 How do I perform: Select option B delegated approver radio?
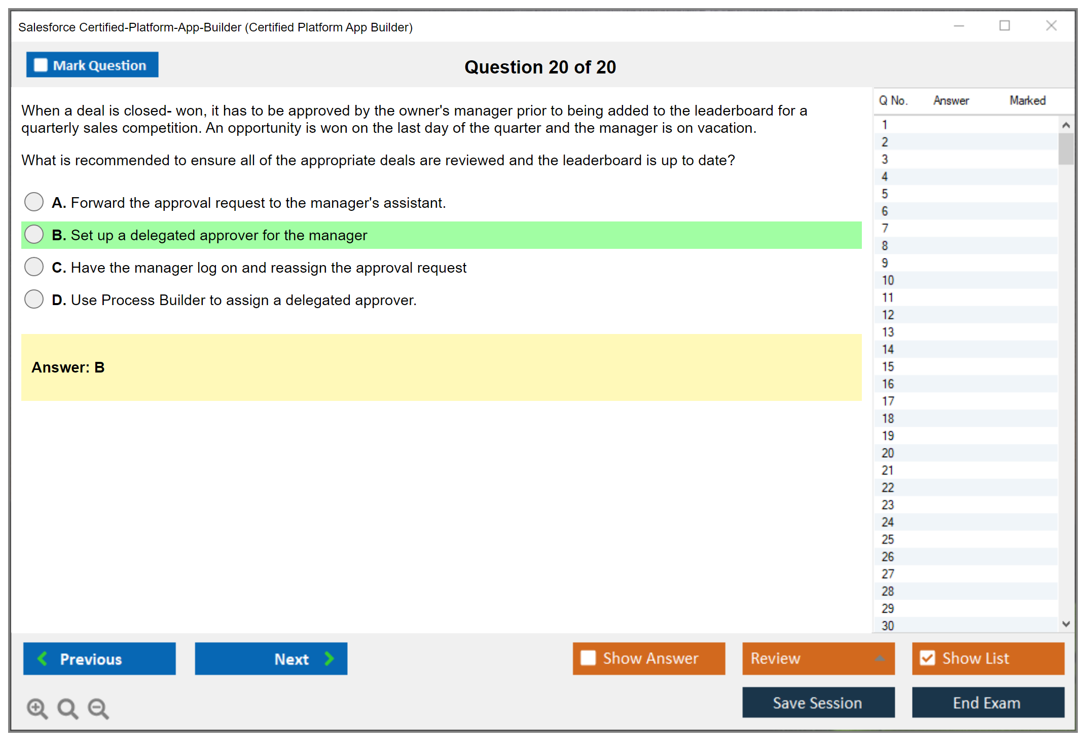[34, 234]
